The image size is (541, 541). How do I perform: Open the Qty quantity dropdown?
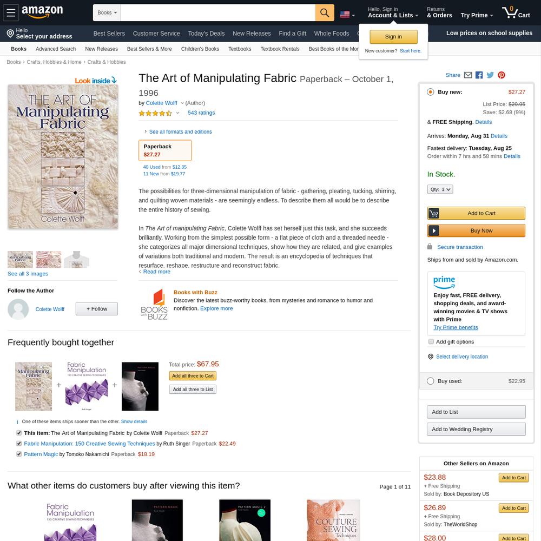[x=440, y=189]
